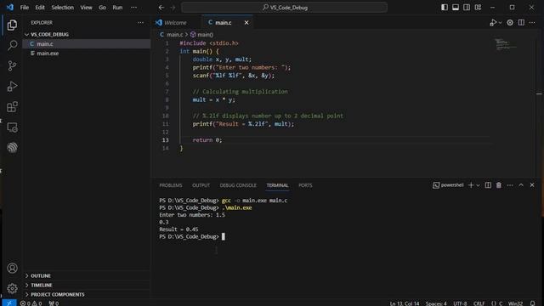This screenshot has width=544, height=306.
Task: Create a new terminal with plus icon
Action: coord(471,185)
